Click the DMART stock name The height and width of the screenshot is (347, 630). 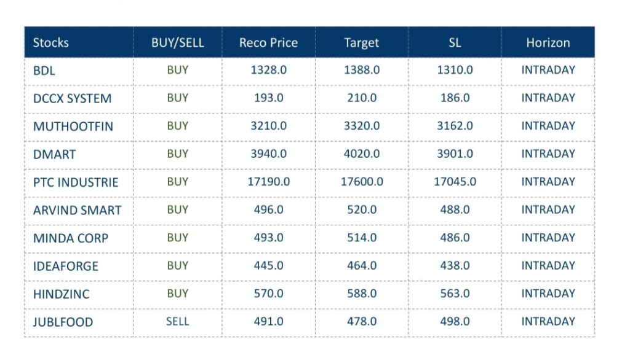coord(54,154)
